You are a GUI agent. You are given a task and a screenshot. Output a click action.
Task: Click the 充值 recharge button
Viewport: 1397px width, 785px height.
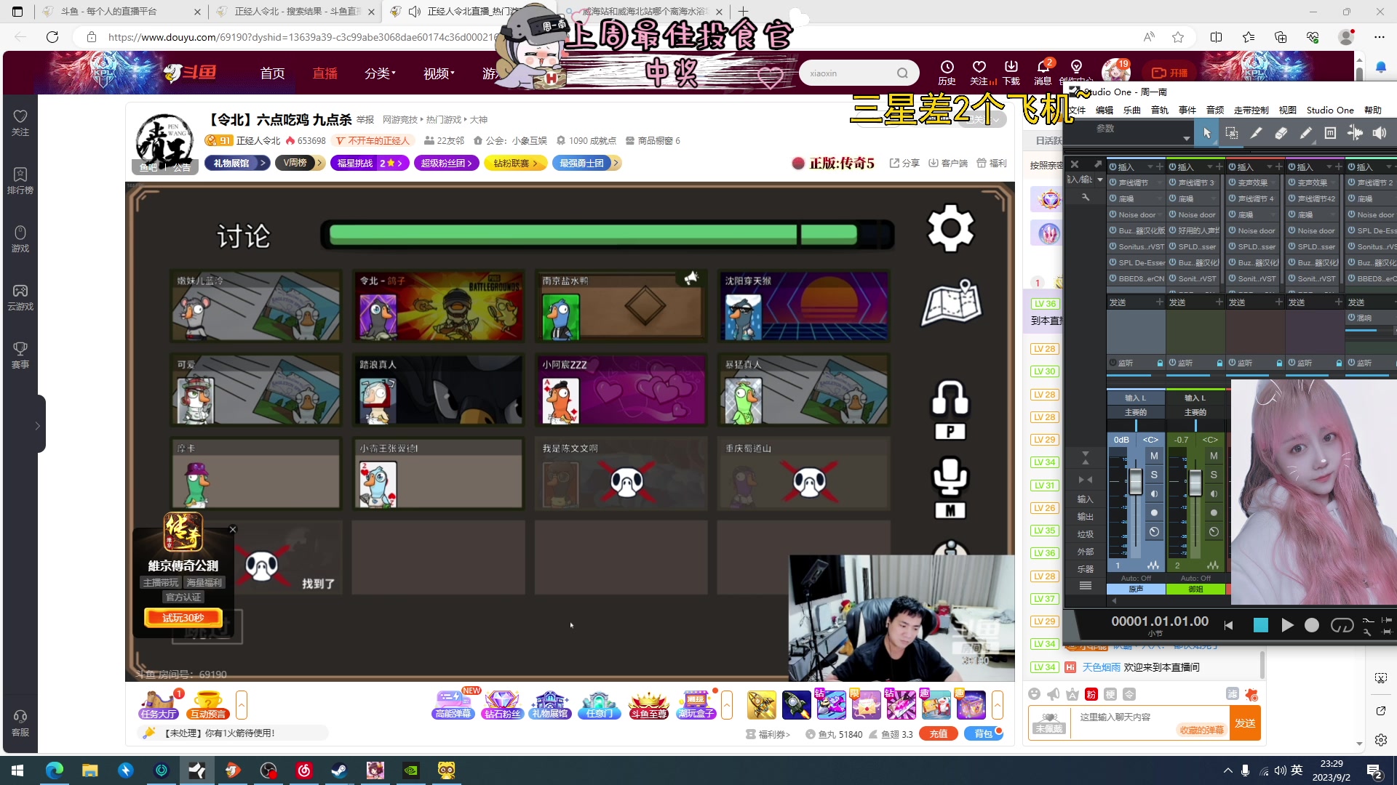[x=939, y=734]
